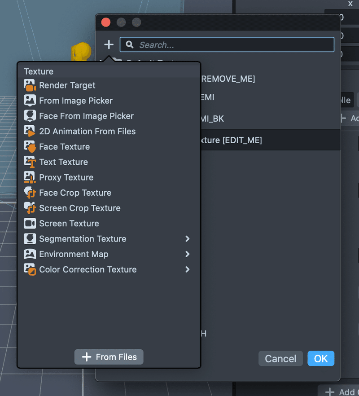
Task: Choose Face From Image Picker entry
Action: pos(109,116)
